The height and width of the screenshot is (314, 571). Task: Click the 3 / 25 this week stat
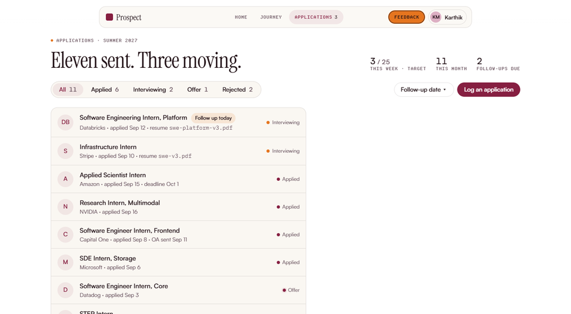point(398,64)
